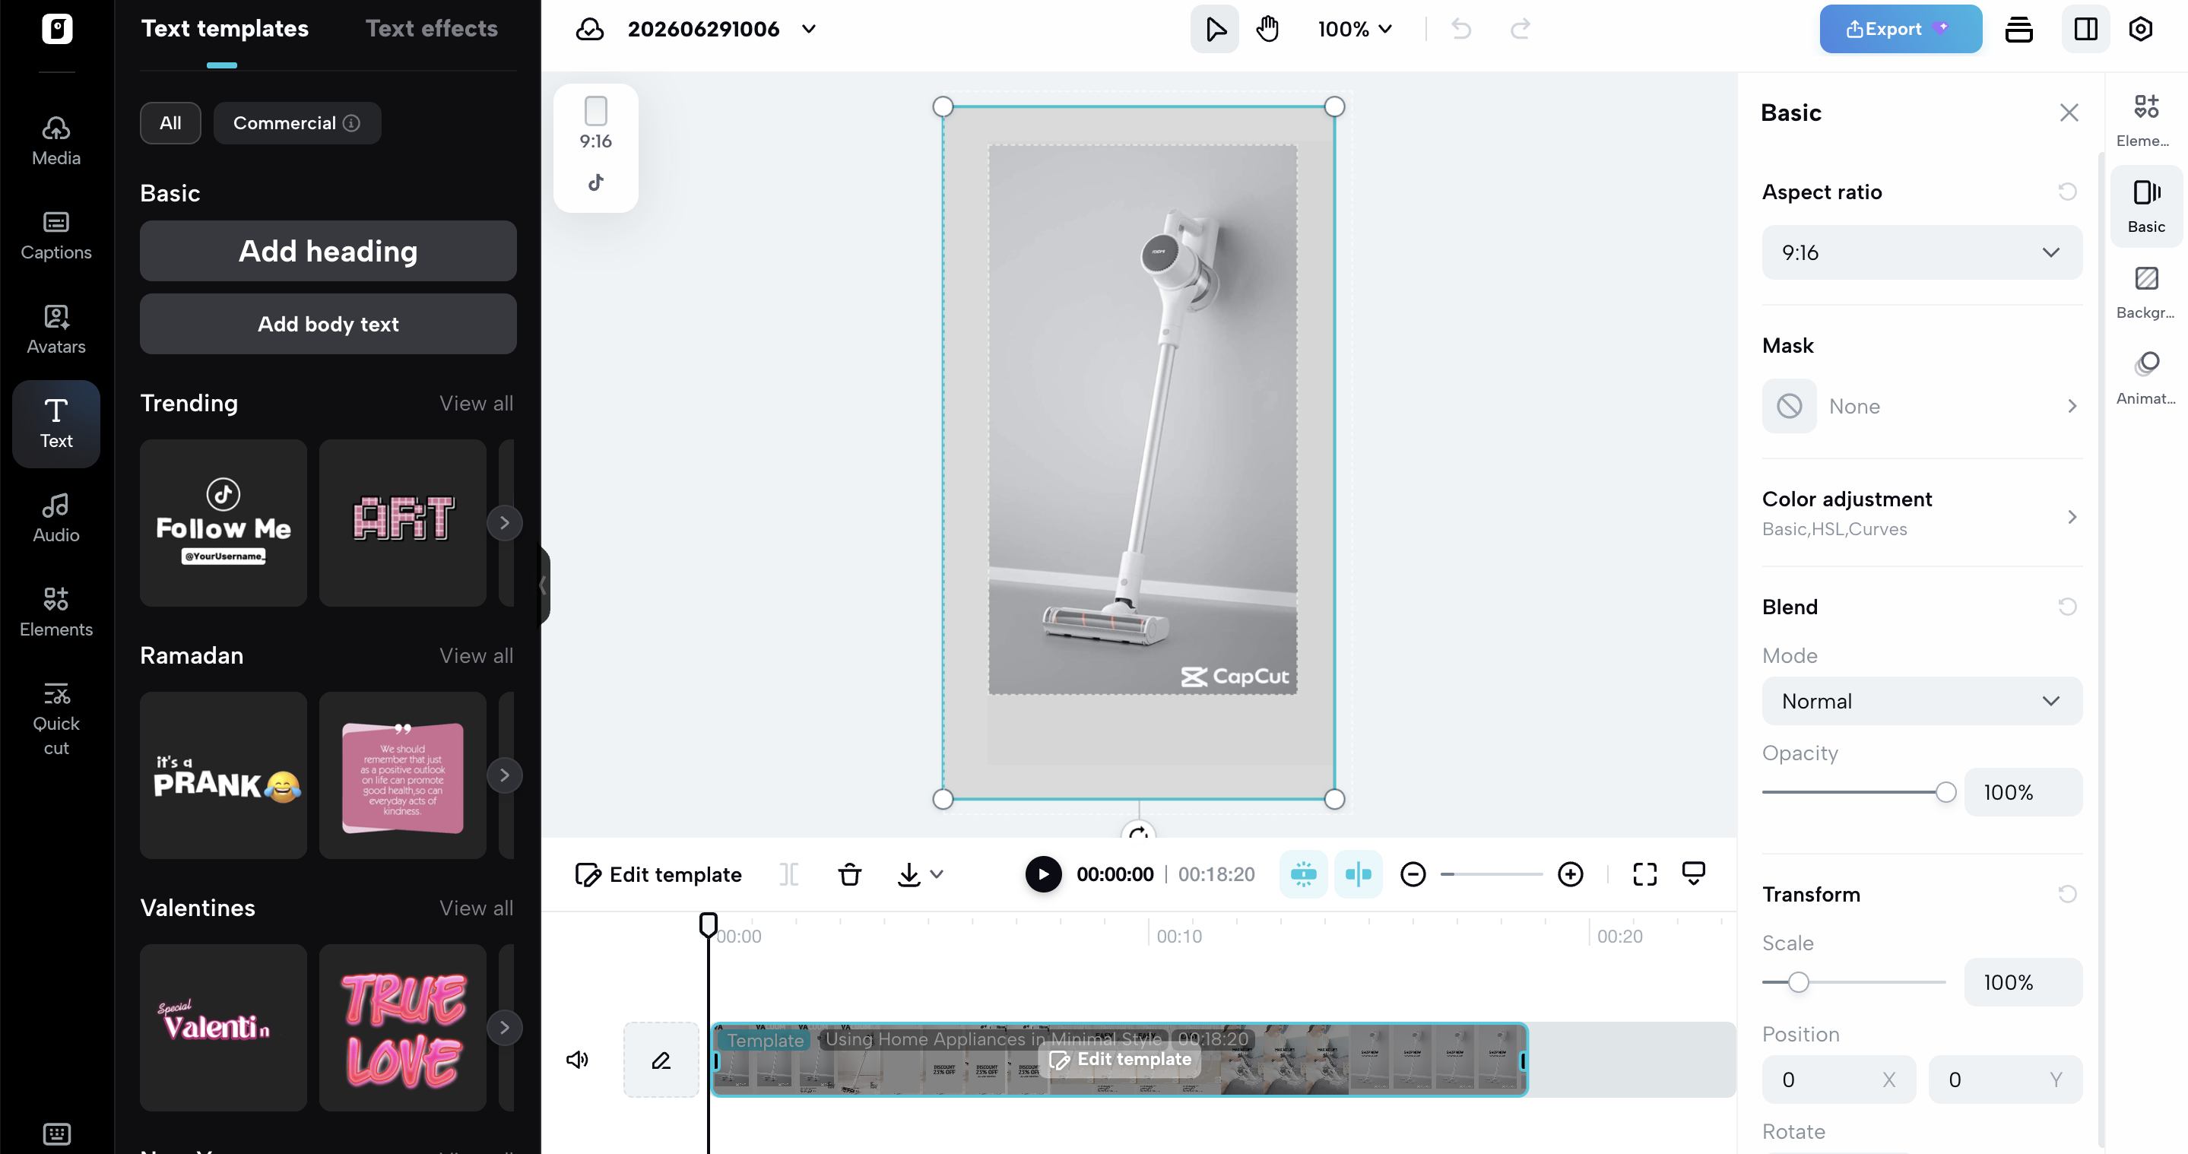This screenshot has height=1154, width=2188.
Task: Open the Captions panel
Action: [x=56, y=235]
